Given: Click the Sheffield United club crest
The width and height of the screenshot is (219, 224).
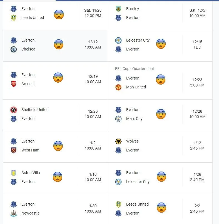Looking at the screenshot, I should point(13,110).
